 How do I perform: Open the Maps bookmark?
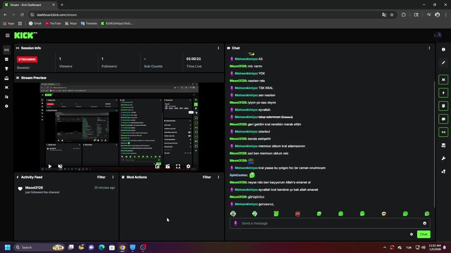(71, 24)
